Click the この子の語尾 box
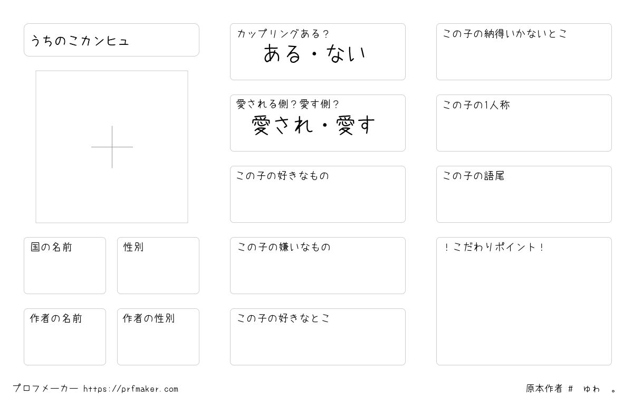 (524, 194)
